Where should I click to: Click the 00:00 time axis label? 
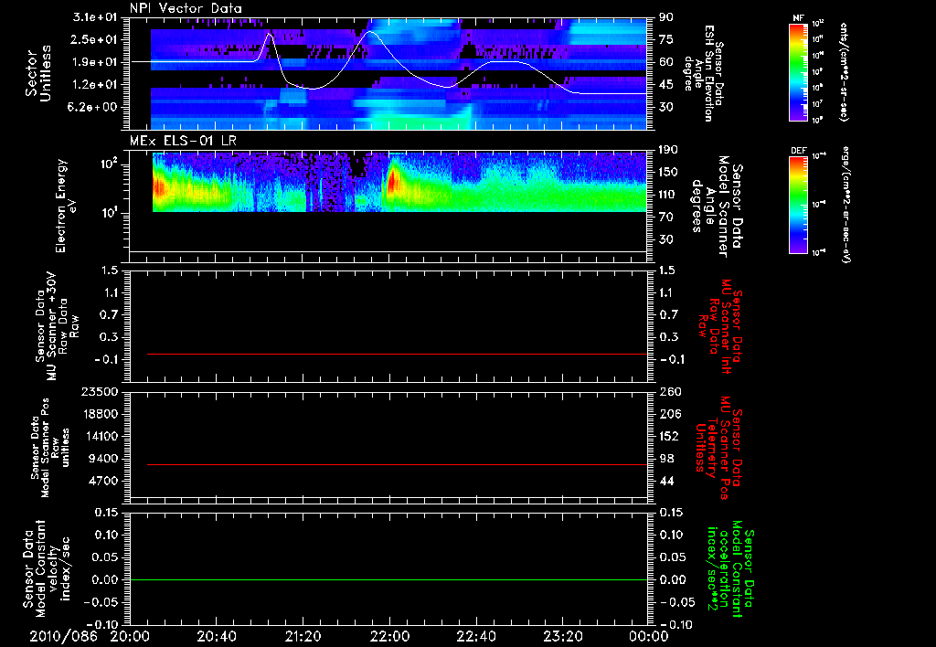click(x=649, y=636)
